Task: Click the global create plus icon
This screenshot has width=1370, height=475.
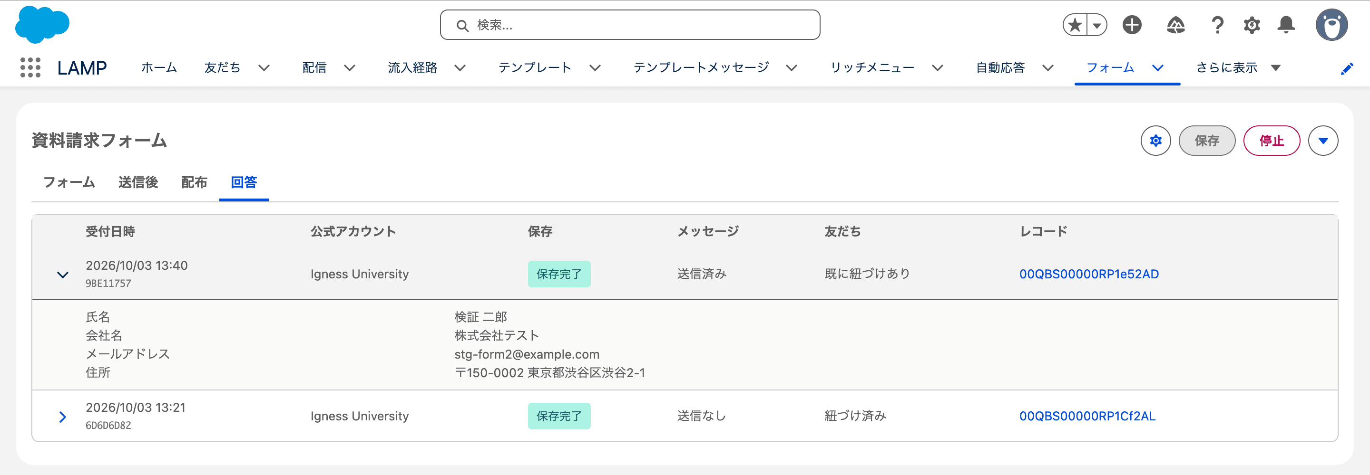Action: click(x=1132, y=25)
